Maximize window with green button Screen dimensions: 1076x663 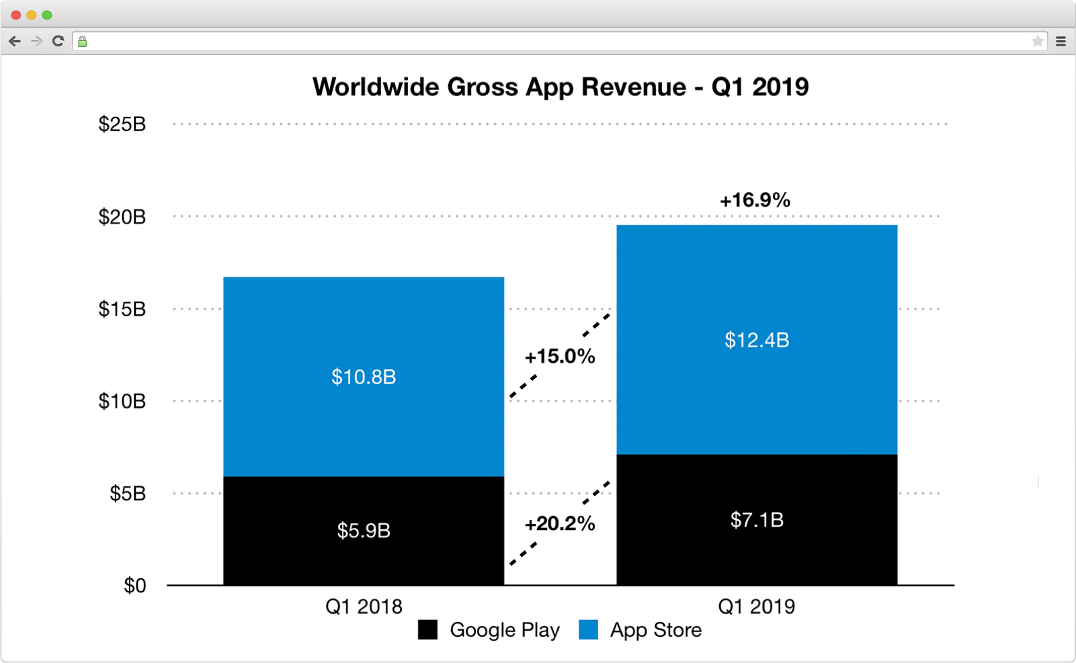[x=47, y=15]
